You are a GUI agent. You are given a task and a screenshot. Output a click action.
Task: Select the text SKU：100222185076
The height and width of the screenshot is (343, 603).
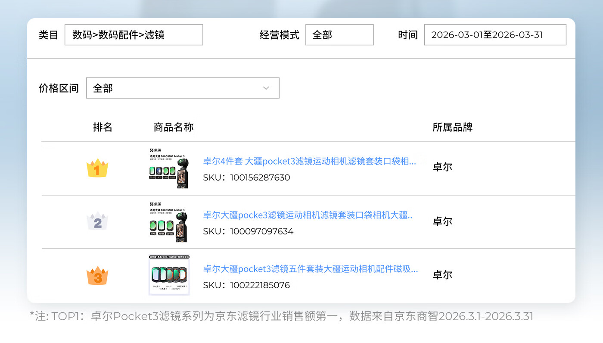pos(246,285)
